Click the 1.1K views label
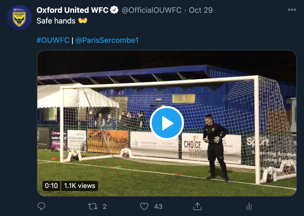This screenshot has height=216, width=304. 80,186
